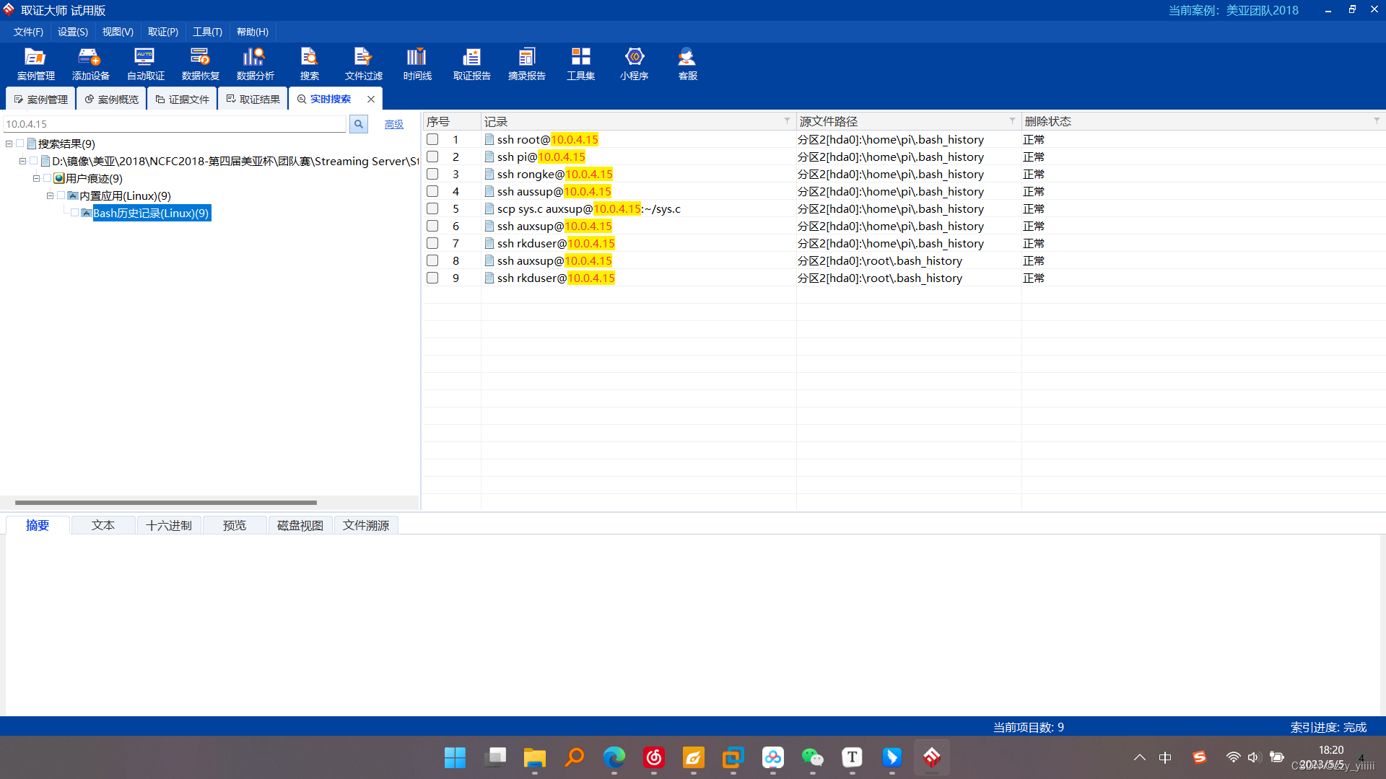This screenshot has width=1386, height=779.
Task: Collapse the 搜索结果(9) tree node
Action: 9,144
